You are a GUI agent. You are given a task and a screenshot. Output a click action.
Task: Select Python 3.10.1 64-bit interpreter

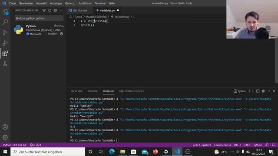point(15,145)
